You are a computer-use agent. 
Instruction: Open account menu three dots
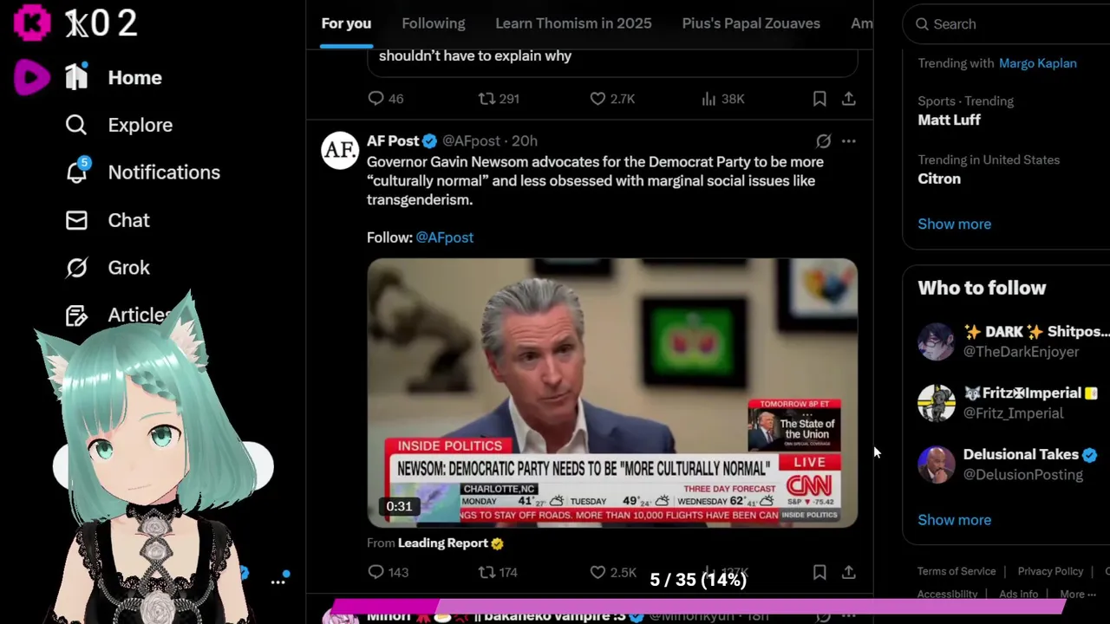coord(278,582)
